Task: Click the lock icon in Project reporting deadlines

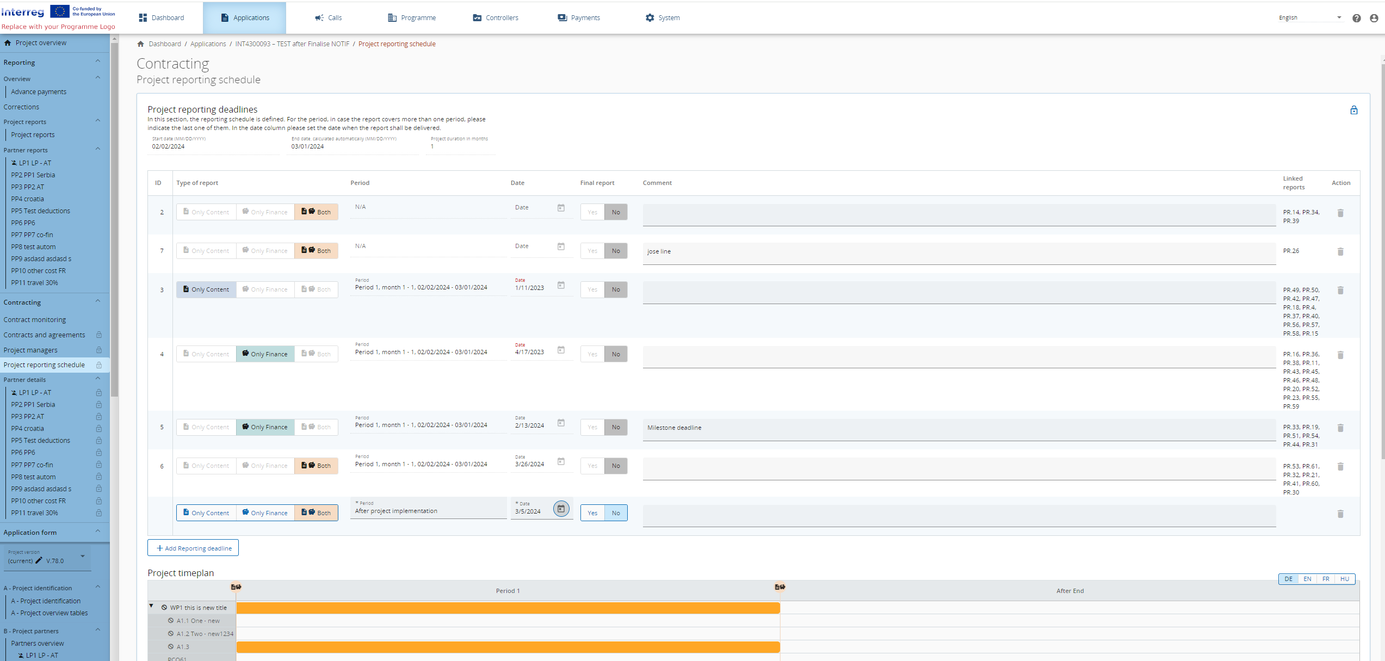Action: click(x=1353, y=110)
